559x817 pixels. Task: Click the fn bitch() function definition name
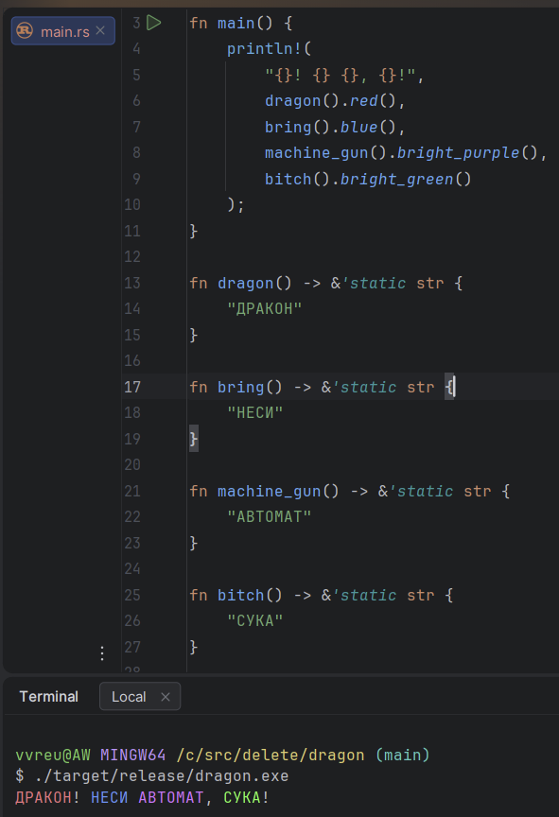240,596
